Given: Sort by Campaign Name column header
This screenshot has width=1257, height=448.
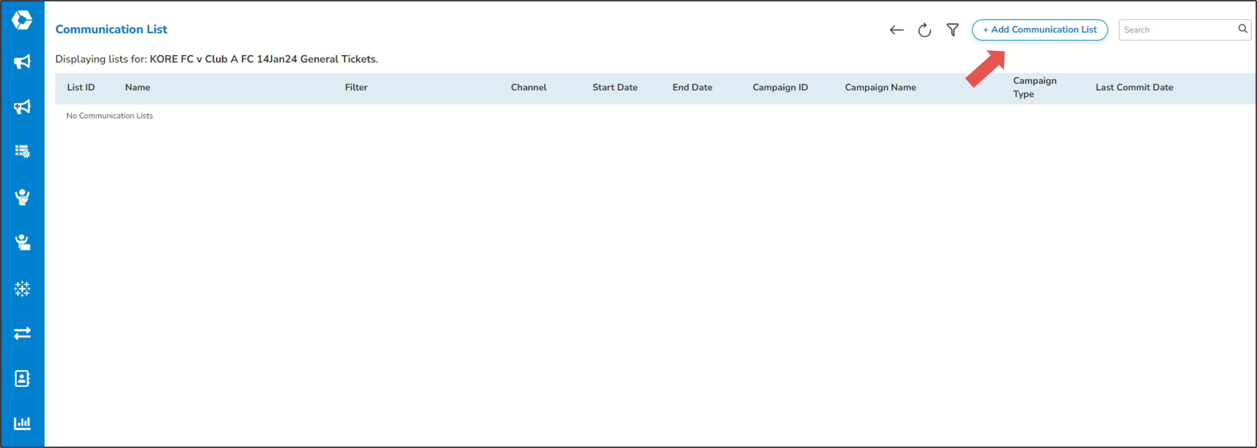Looking at the screenshot, I should point(880,87).
